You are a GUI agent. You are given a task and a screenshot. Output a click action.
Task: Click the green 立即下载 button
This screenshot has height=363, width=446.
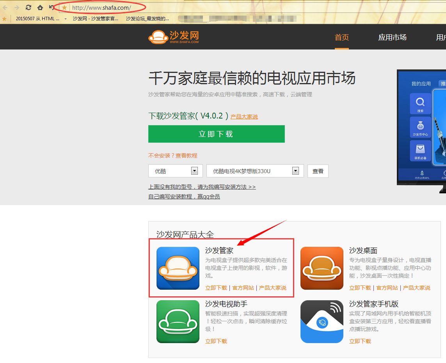(217, 134)
